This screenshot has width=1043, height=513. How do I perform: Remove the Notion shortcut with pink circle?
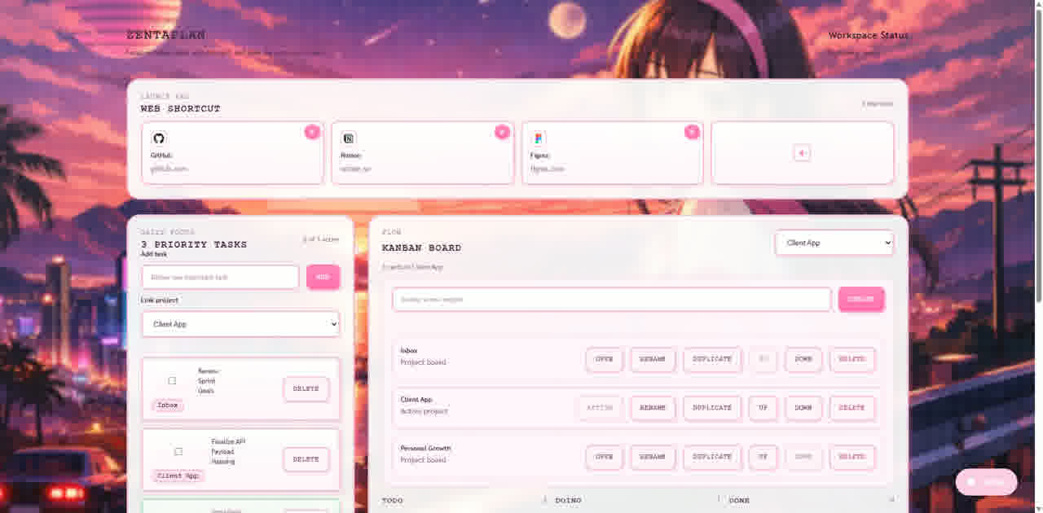[x=502, y=132]
